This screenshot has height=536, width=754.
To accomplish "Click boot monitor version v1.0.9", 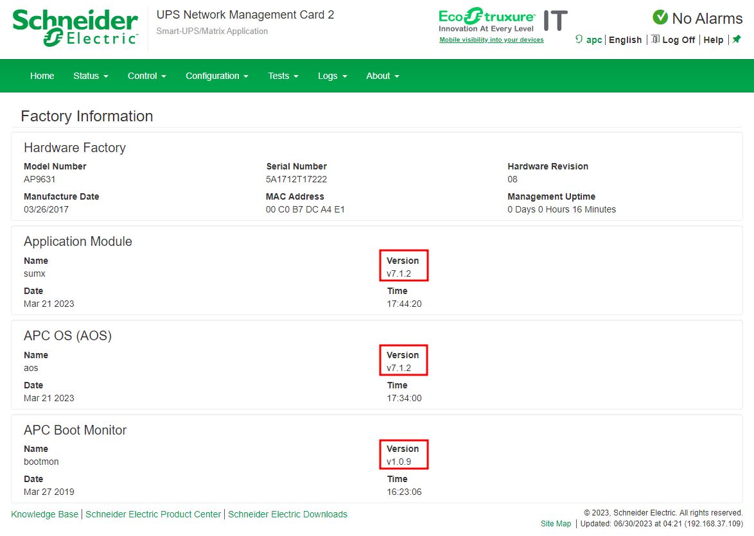I will [x=399, y=462].
